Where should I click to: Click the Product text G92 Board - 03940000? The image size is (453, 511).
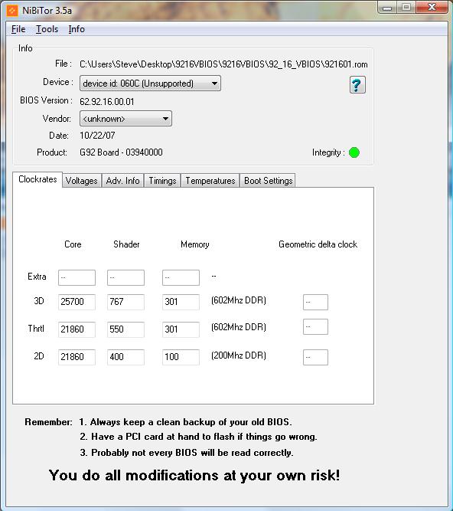121,152
